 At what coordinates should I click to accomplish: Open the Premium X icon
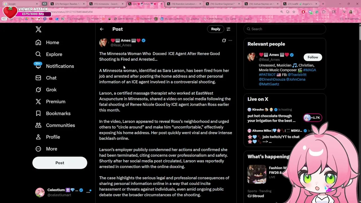tap(38, 101)
